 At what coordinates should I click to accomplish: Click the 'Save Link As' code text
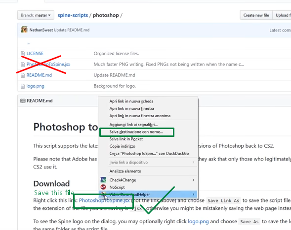pyautogui.click(x=223, y=200)
